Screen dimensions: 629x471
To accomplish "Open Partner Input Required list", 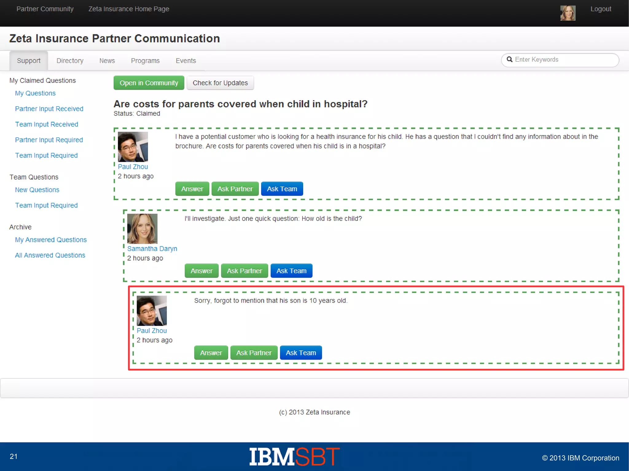I will (49, 140).
